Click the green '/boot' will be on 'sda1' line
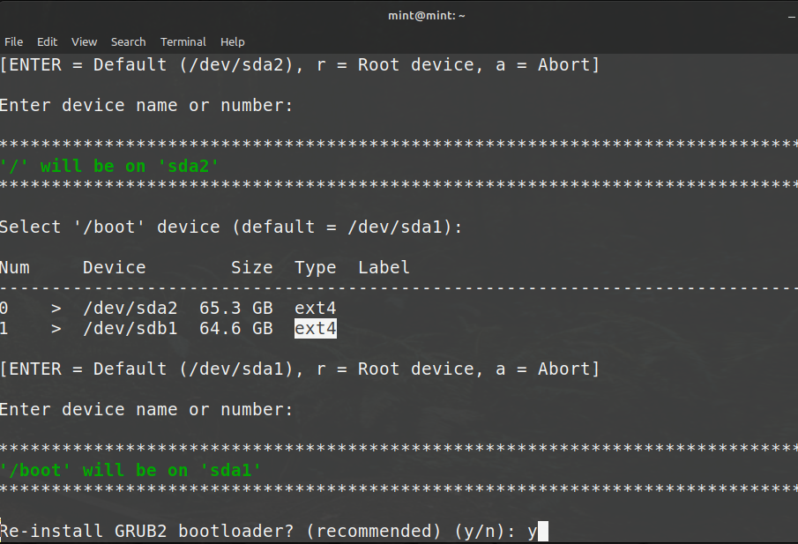 (131, 470)
